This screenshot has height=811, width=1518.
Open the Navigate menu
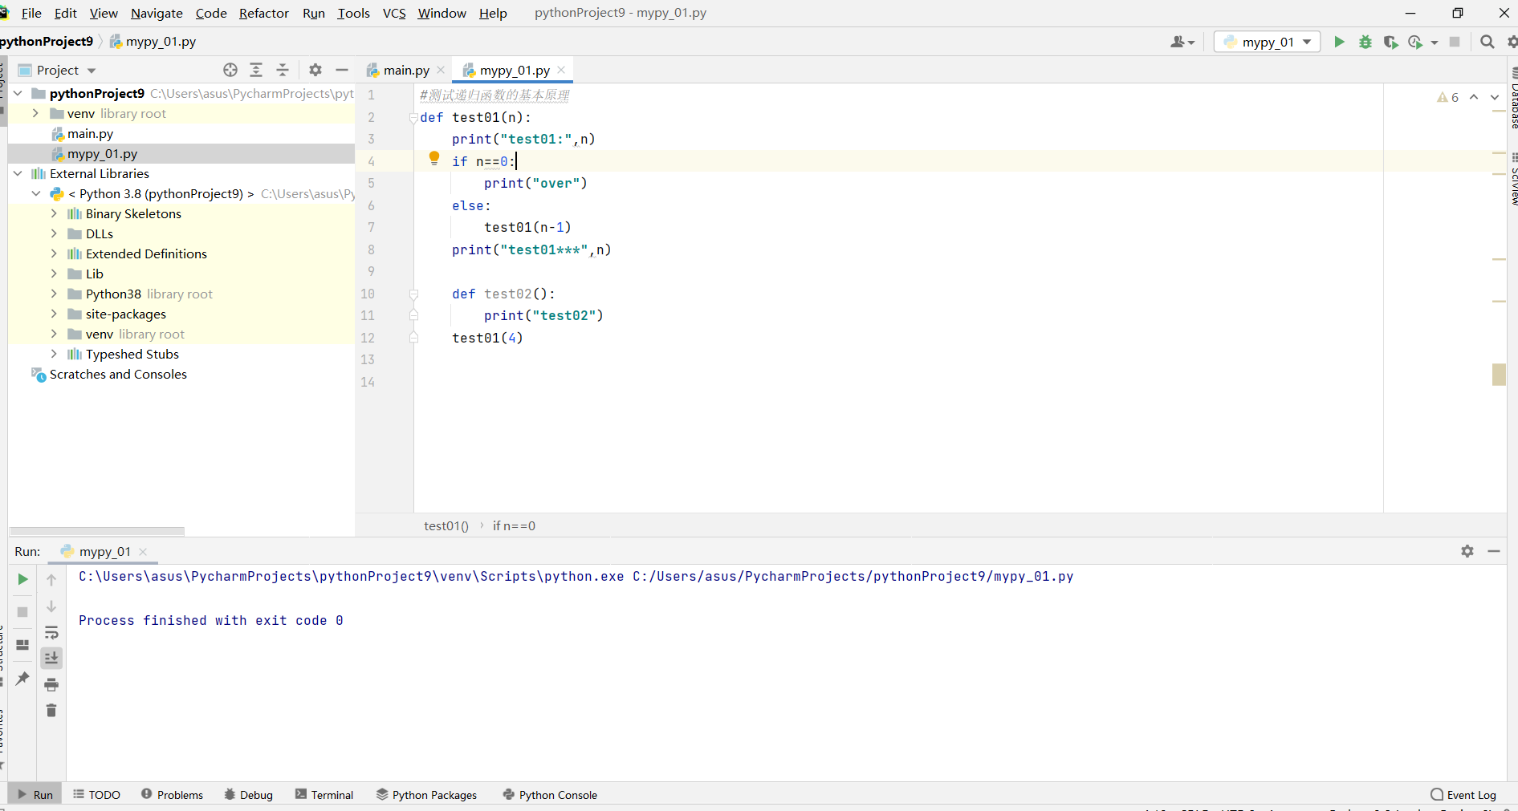[x=157, y=13]
